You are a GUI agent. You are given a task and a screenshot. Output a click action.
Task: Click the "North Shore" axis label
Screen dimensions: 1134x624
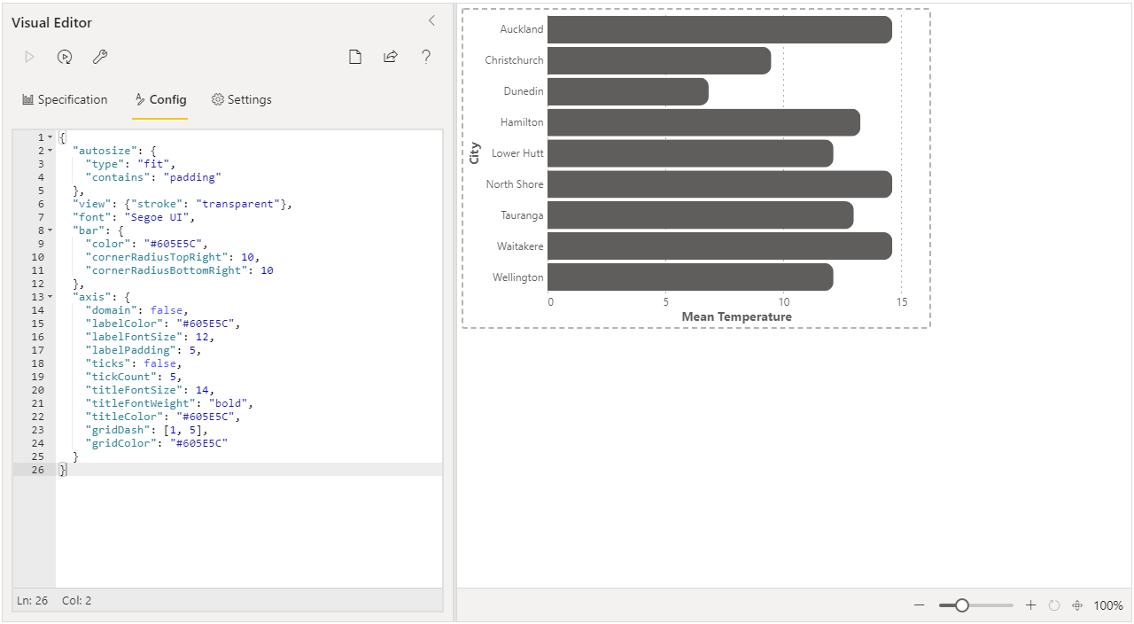click(x=515, y=184)
